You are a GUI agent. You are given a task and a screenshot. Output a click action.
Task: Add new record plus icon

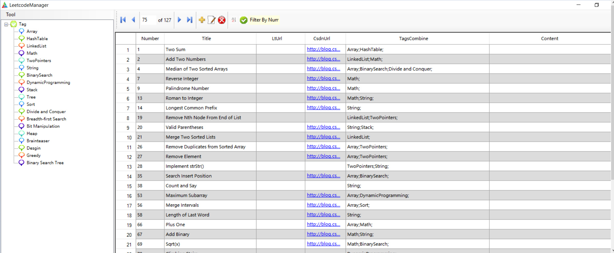click(x=202, y=20)
